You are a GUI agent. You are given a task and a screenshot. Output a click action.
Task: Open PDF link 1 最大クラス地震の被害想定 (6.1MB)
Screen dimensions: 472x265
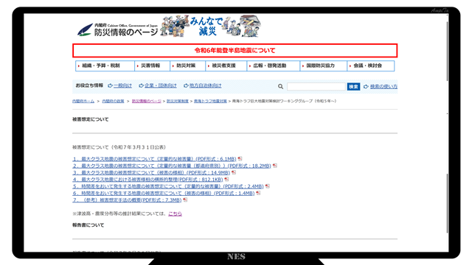(x=154, y=159)
